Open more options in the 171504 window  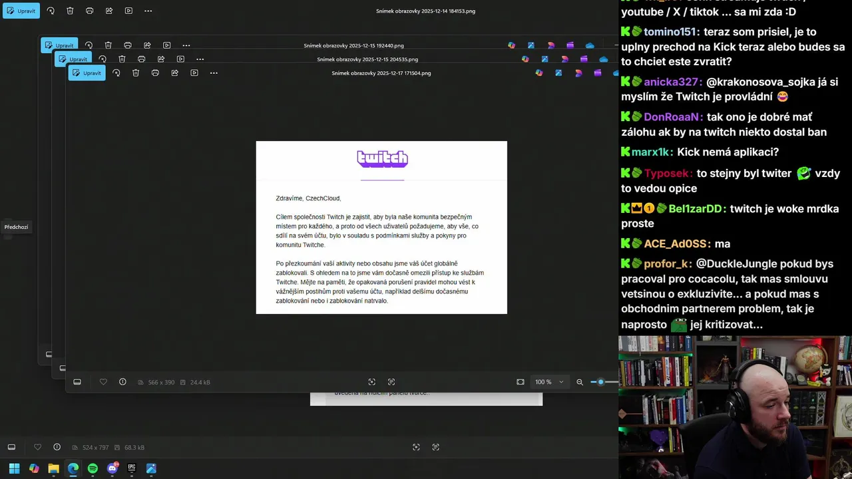[214, 73]
